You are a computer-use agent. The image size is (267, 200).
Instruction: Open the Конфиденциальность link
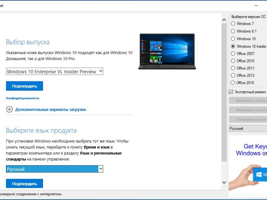tap(23, 98)
